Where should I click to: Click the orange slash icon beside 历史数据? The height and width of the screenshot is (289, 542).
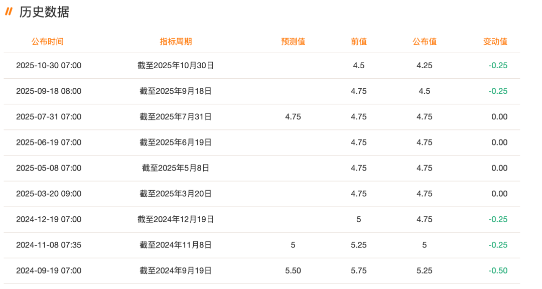point(9,12)
